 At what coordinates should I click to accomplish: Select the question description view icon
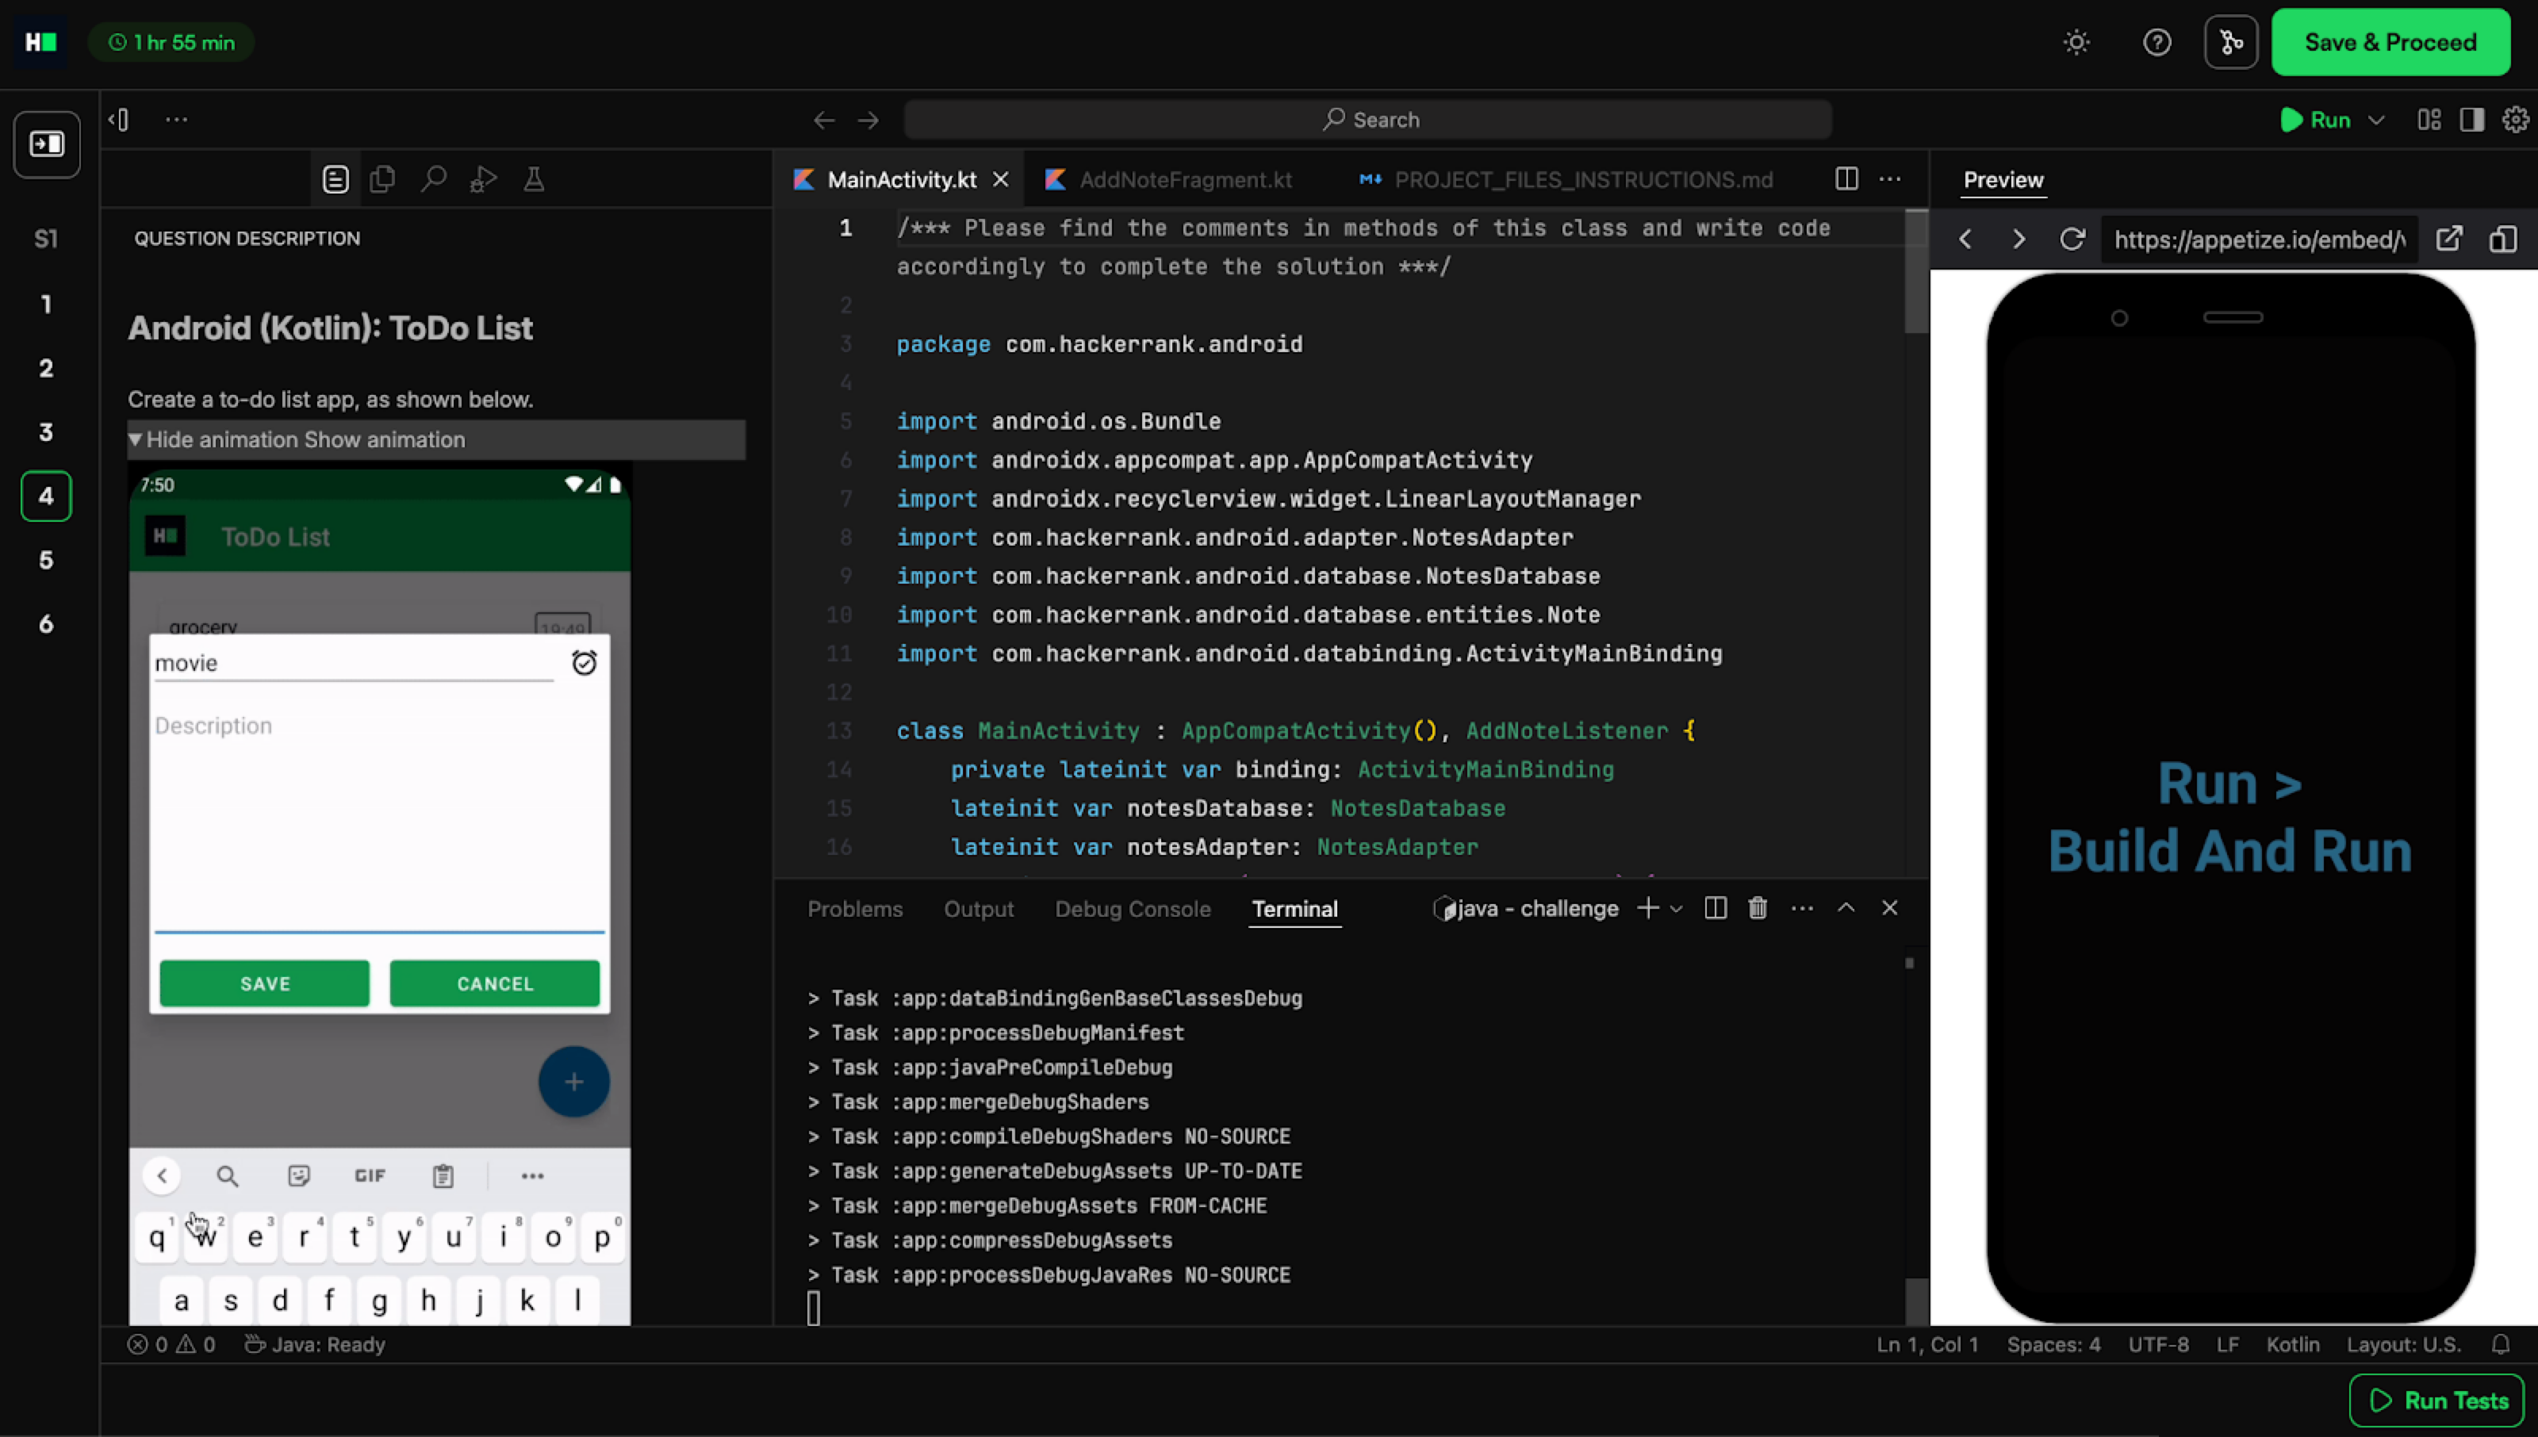point(335,178)
